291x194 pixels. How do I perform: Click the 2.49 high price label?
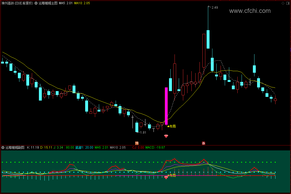coord(215,8)
